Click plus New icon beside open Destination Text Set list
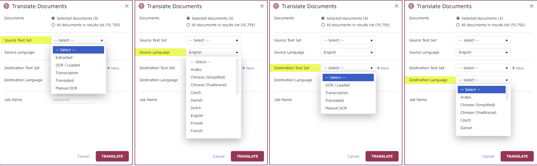This screenshot has width=537, height=166. [383, 68]
